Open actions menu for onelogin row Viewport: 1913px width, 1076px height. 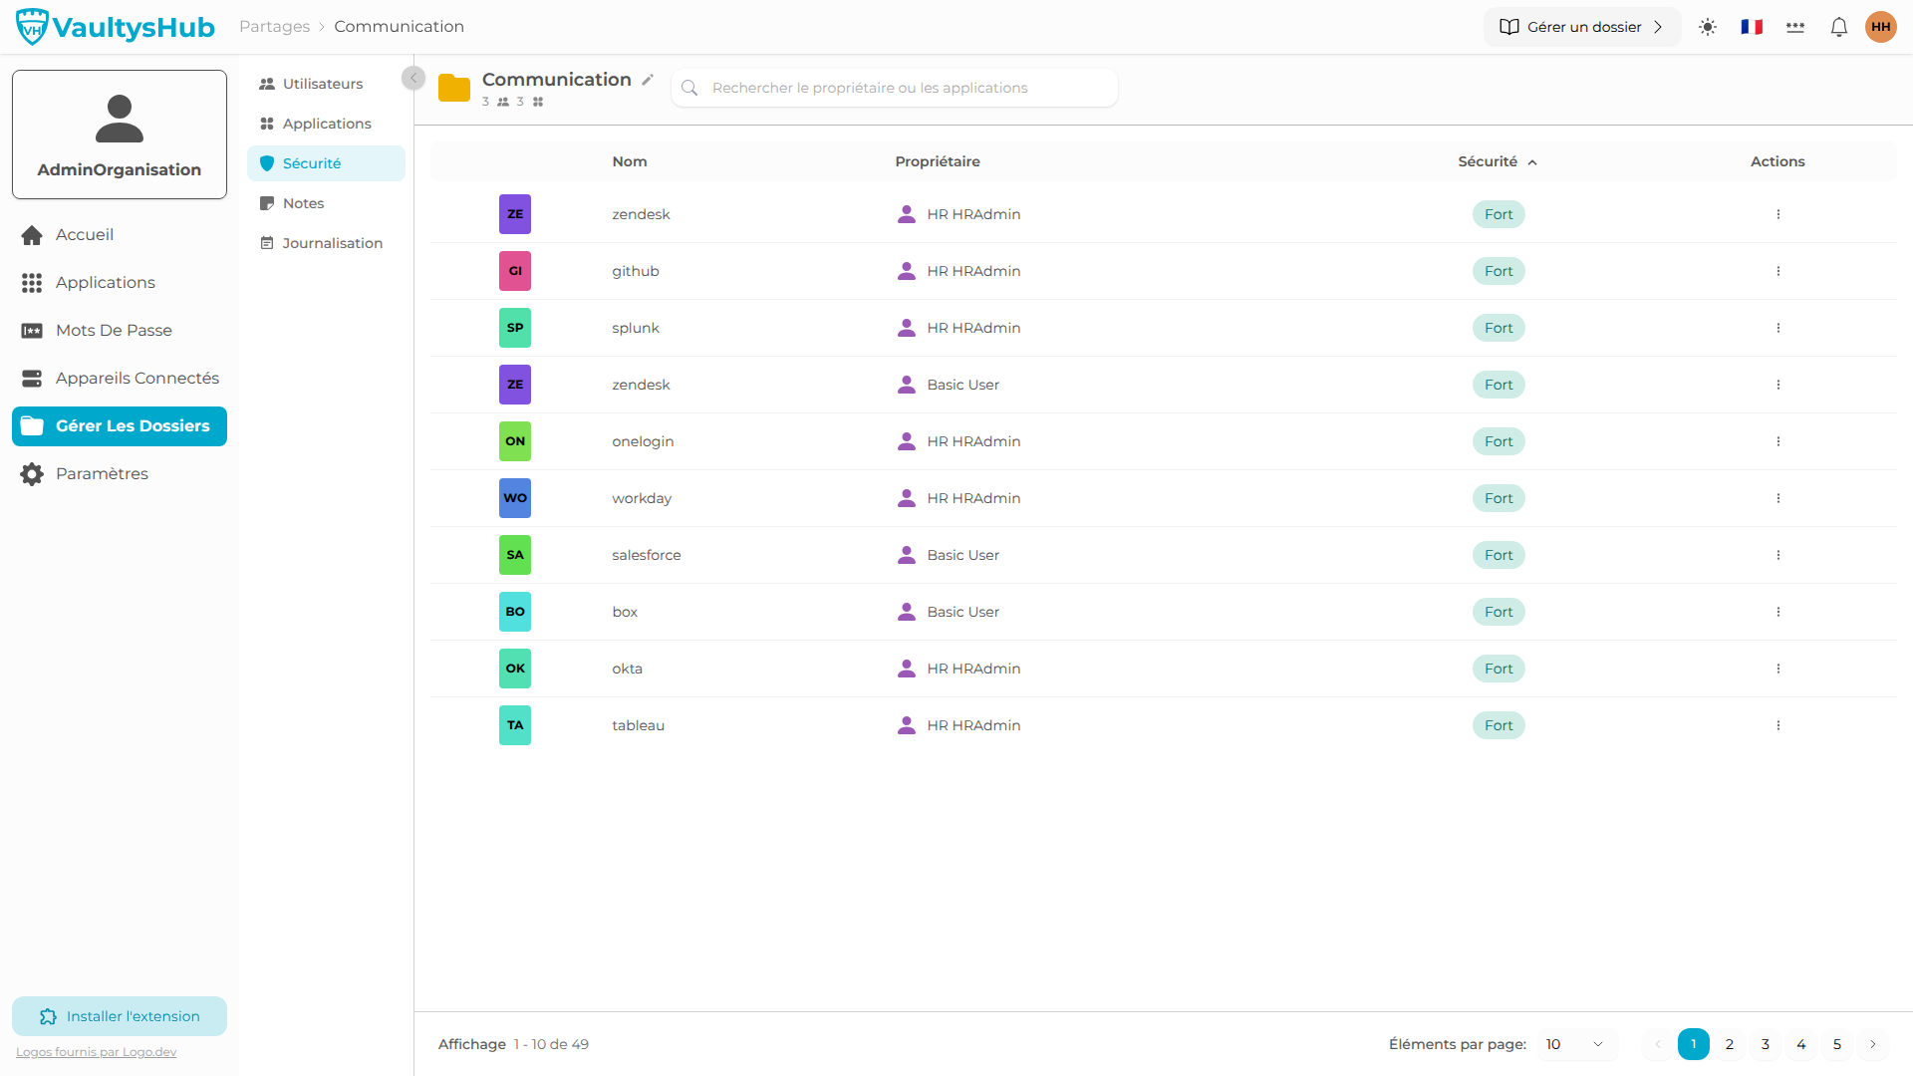1778,441
